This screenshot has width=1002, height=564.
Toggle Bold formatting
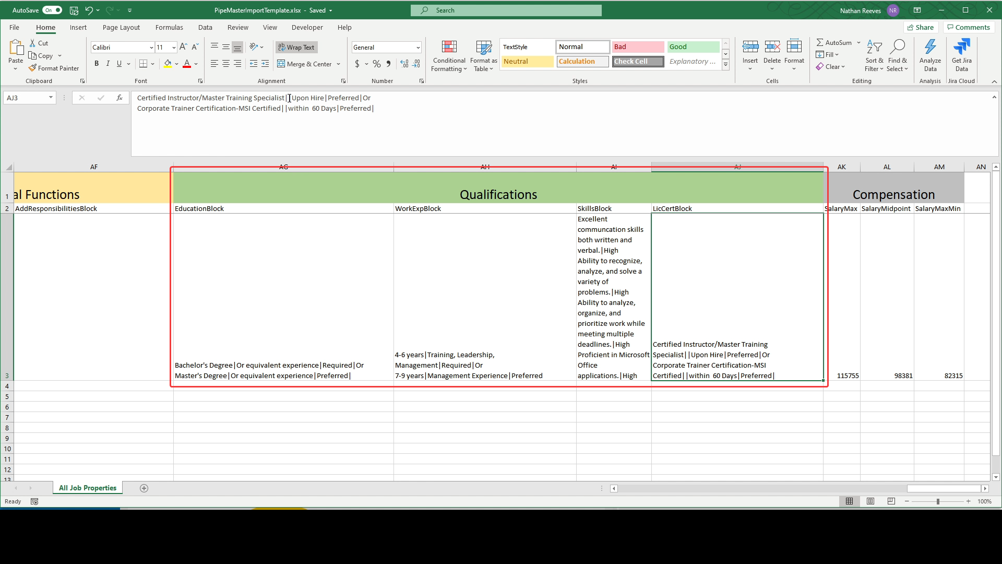pyautogui.click(x=97, y=64)
